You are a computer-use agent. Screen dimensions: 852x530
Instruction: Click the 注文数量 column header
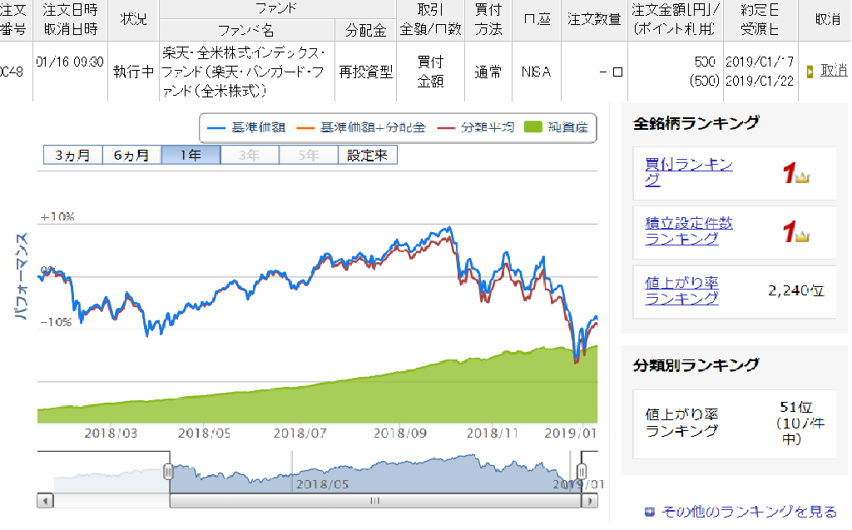coord(594,19)
